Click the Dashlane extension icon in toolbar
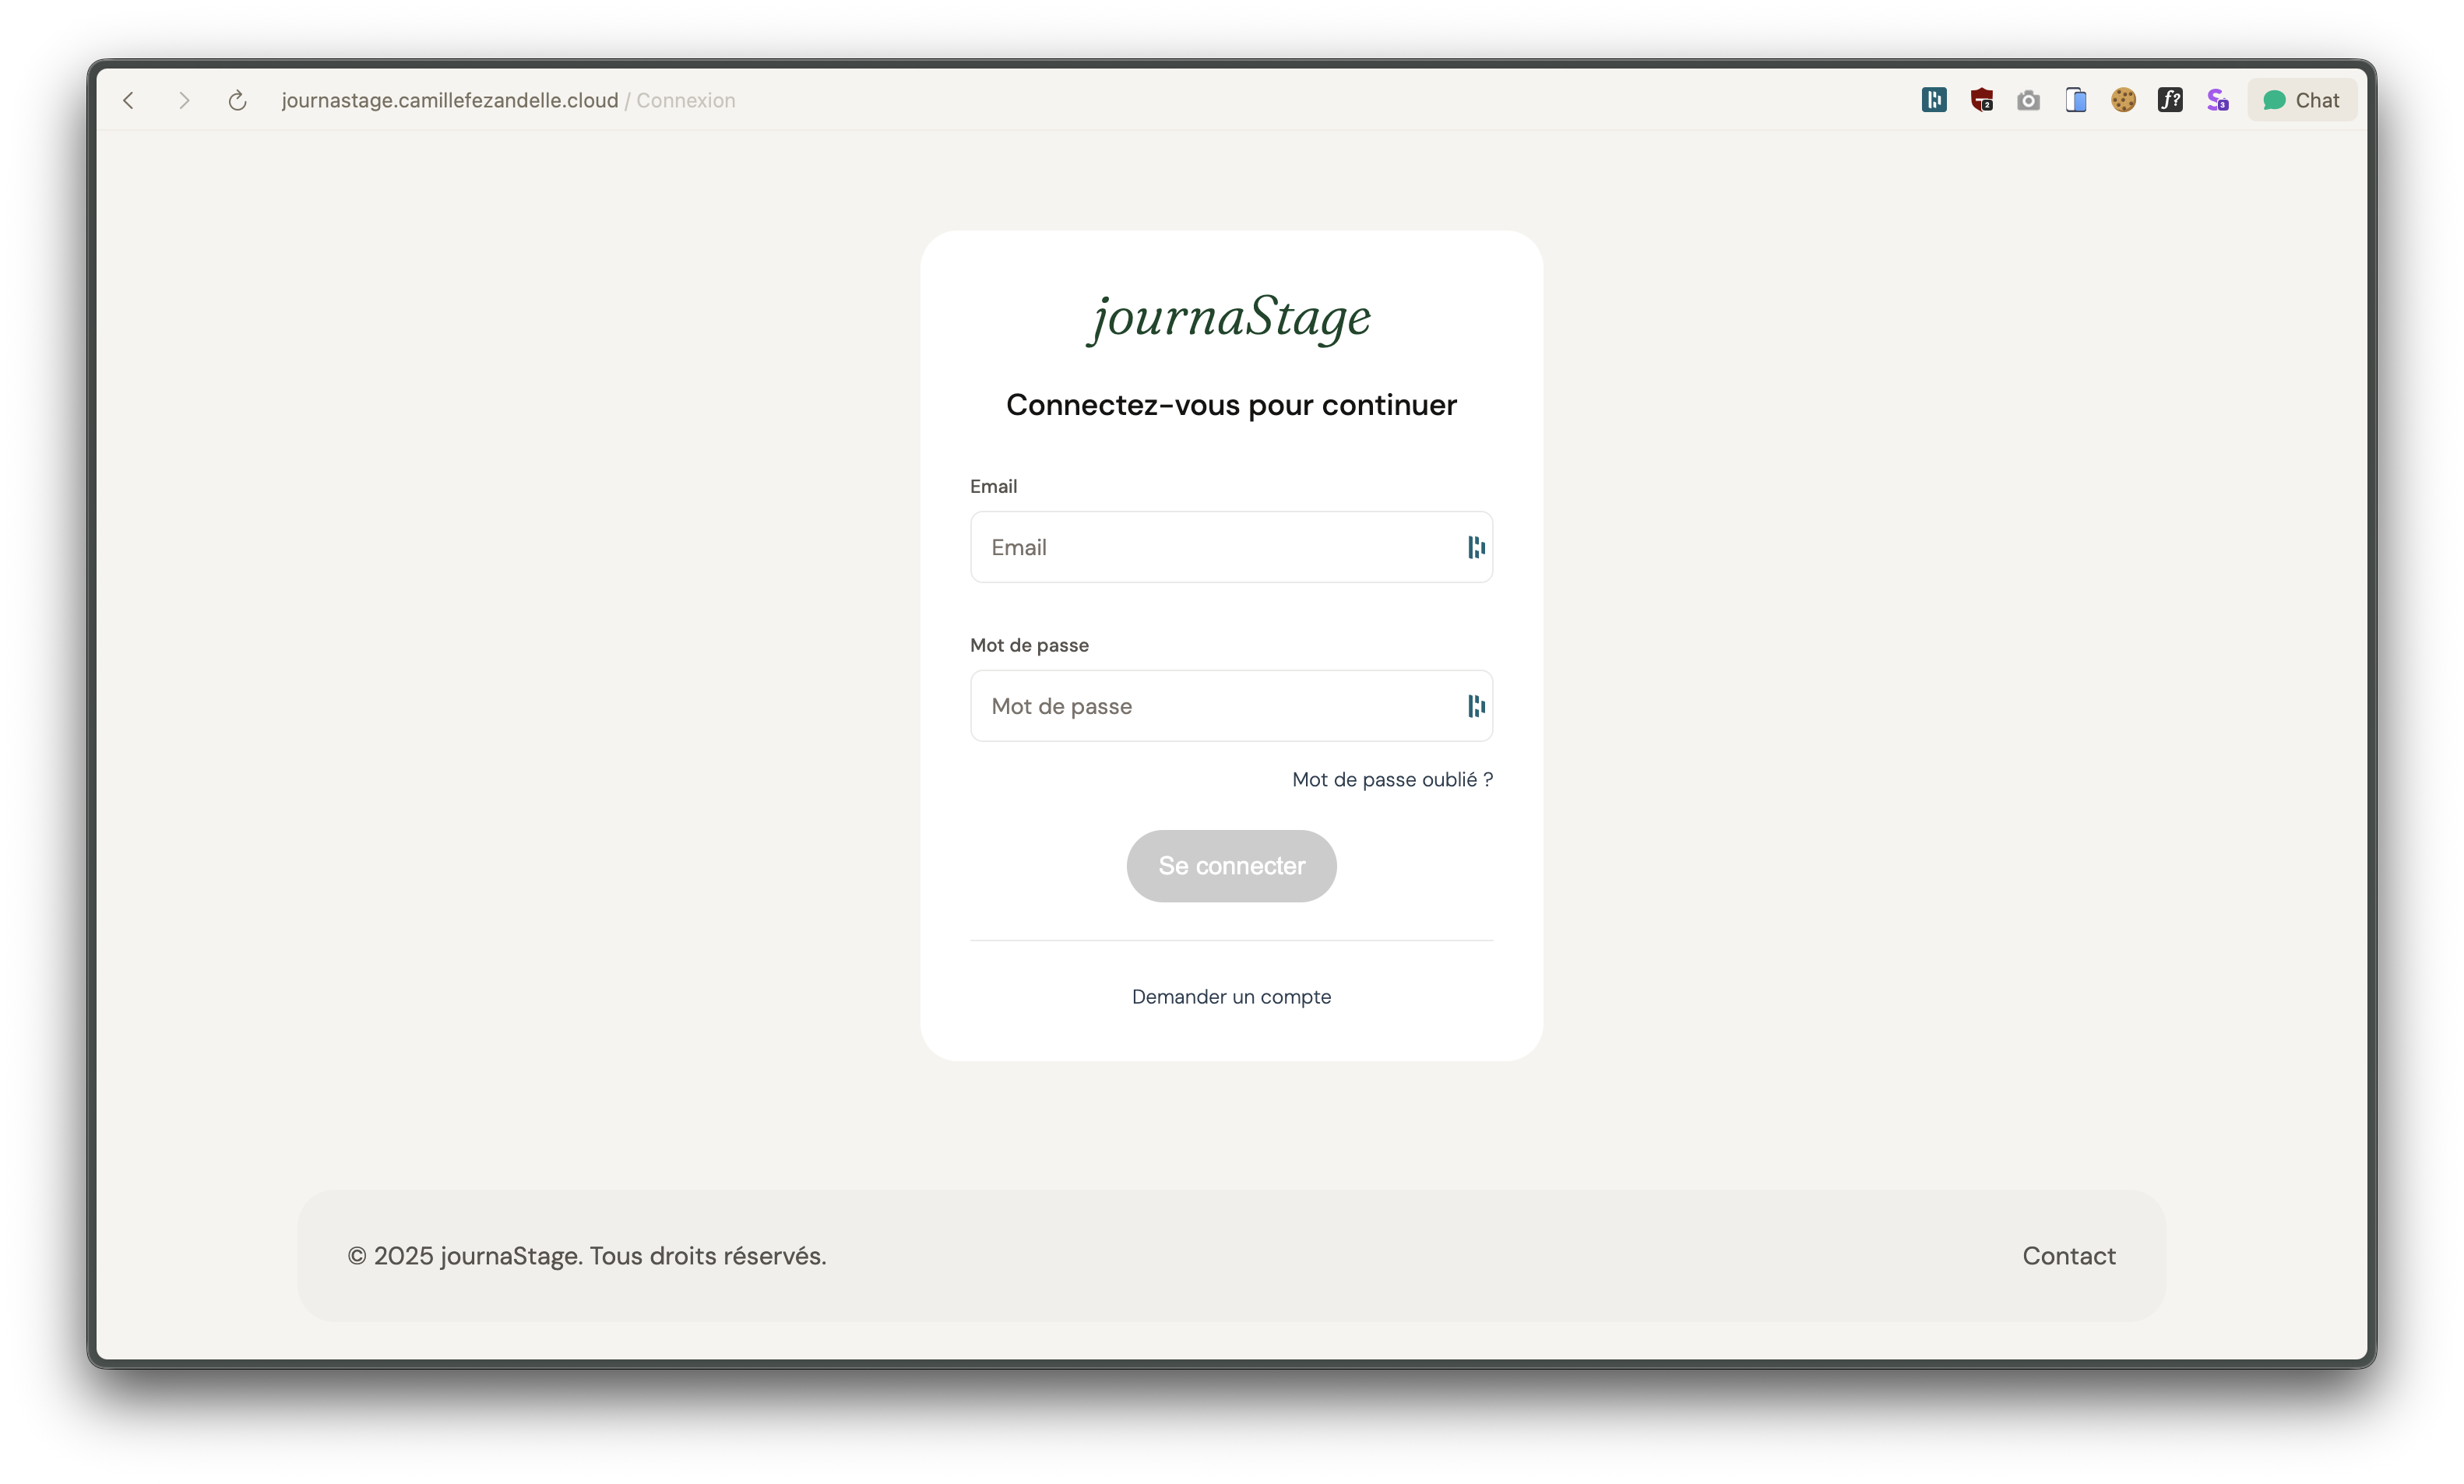 (1934, 100)
